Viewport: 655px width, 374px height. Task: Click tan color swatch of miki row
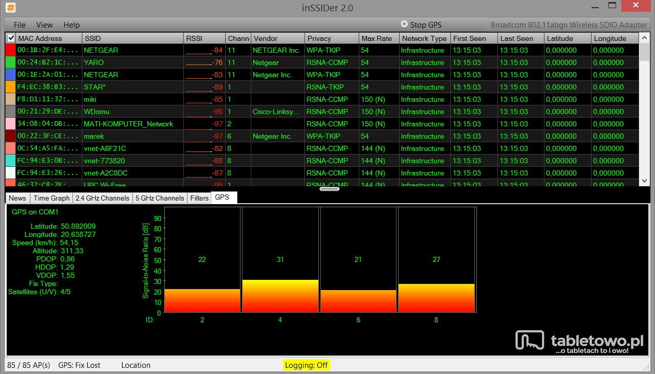pos(10,99)
